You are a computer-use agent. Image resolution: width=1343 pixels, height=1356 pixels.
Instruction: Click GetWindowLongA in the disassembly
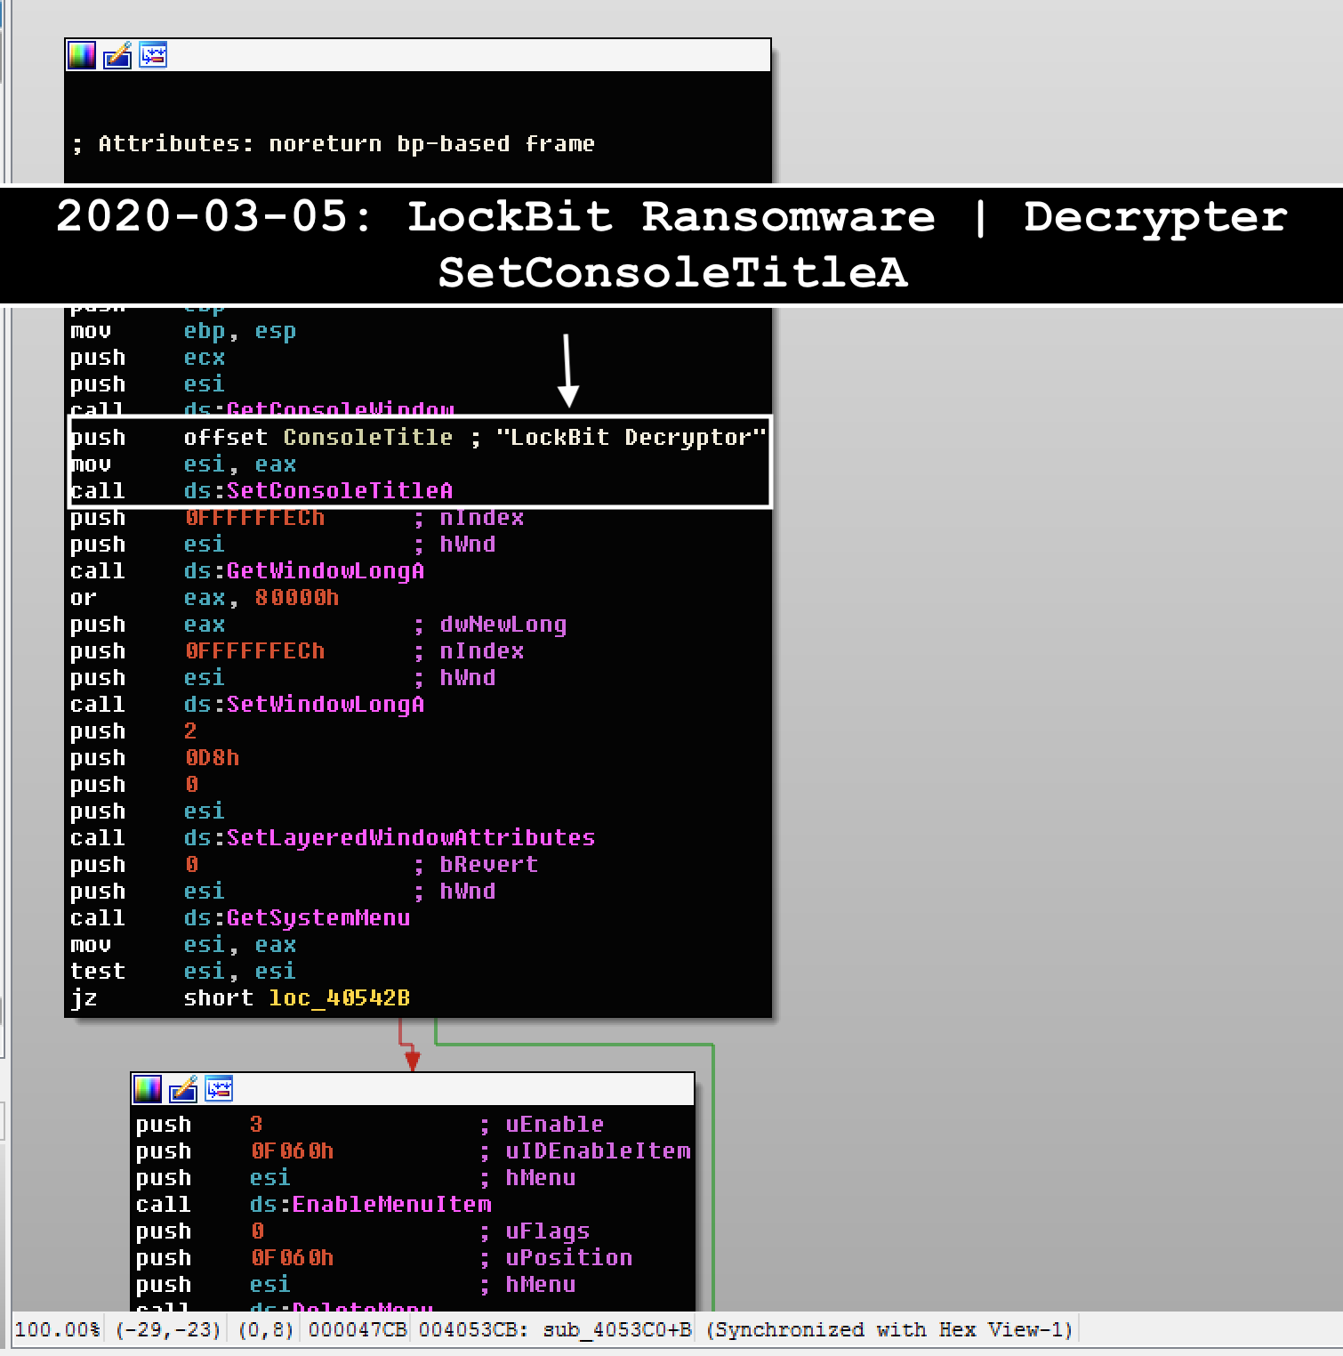pyautogui.click(x=326, y=570)
